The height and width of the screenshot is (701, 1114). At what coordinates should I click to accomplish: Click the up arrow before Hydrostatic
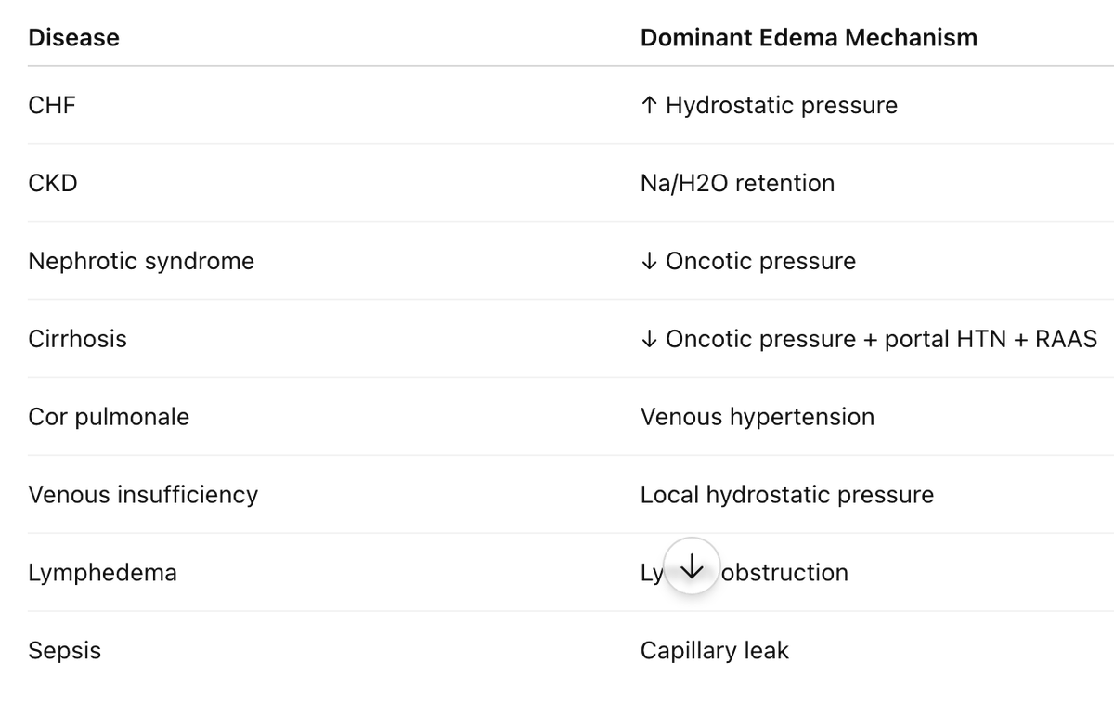(x=649, y=105)
